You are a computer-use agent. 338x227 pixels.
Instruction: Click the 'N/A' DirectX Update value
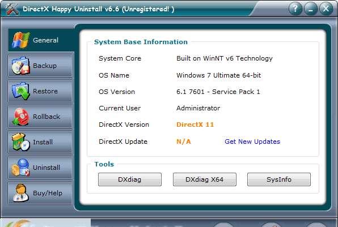[x=184, y=142]
